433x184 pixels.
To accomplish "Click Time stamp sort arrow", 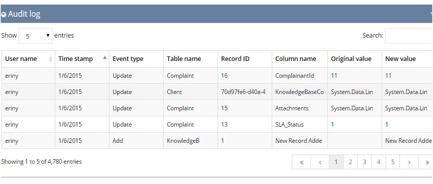I will 105,57.
